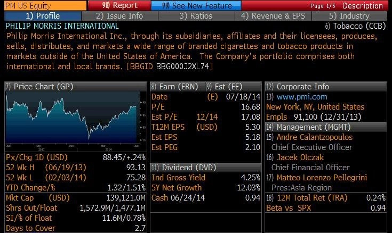The image size is (392, 233).
Task: Click the Chief Financial Officer title
Action: coord(310,168)
